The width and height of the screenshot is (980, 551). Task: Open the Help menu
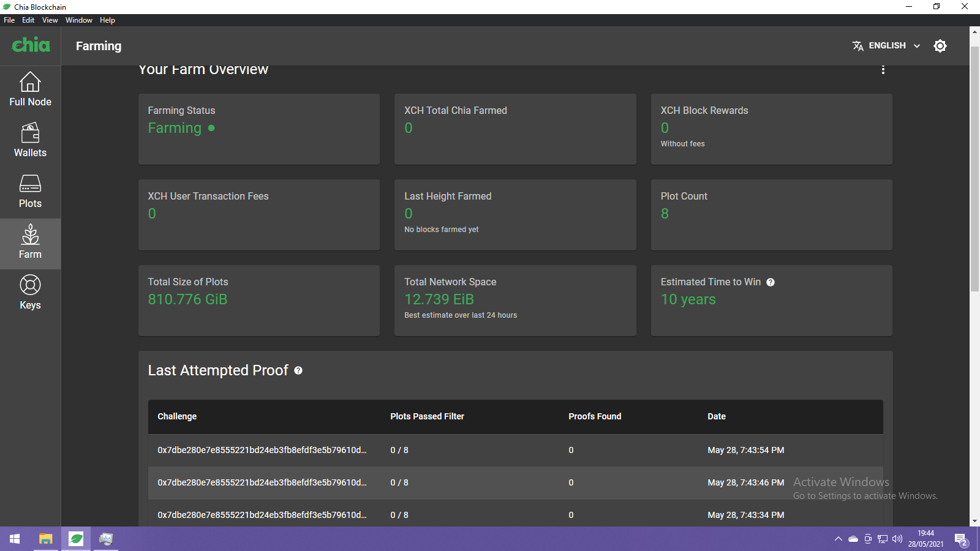pos(107,20)
